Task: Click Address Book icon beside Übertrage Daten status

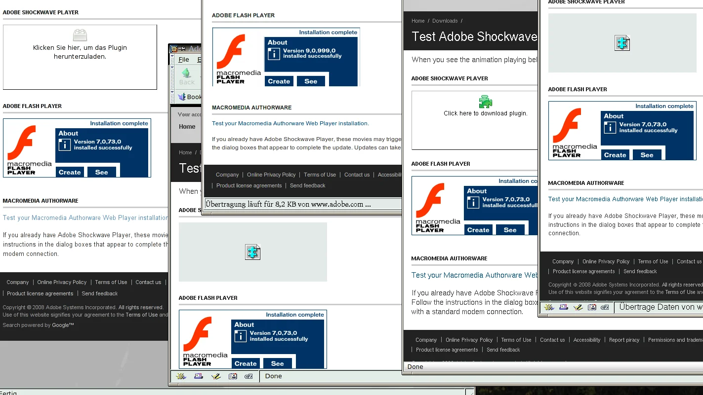Action: [592, 307]
